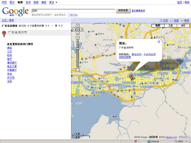This screenshot has width=191, height=143.
Task: Open 显示搜索选项 search options link
Action: coord(138,11)
